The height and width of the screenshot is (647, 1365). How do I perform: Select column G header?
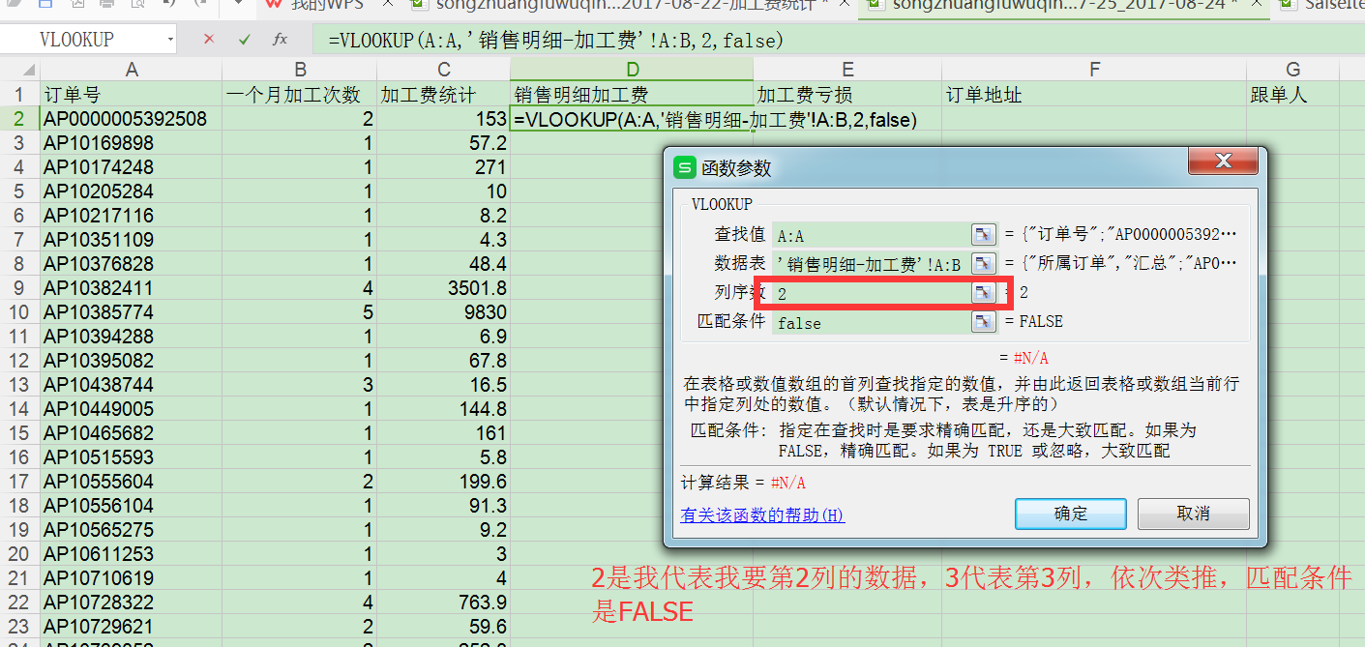[x=1293, y=70]
